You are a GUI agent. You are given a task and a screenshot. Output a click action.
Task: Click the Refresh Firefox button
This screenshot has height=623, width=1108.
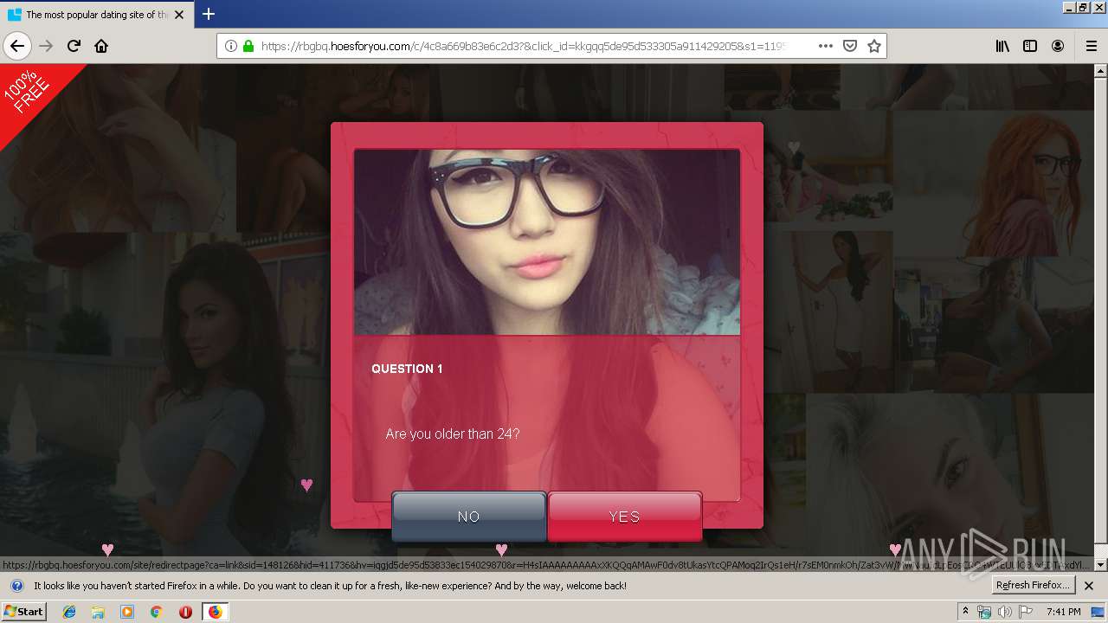click(1033, 585)
